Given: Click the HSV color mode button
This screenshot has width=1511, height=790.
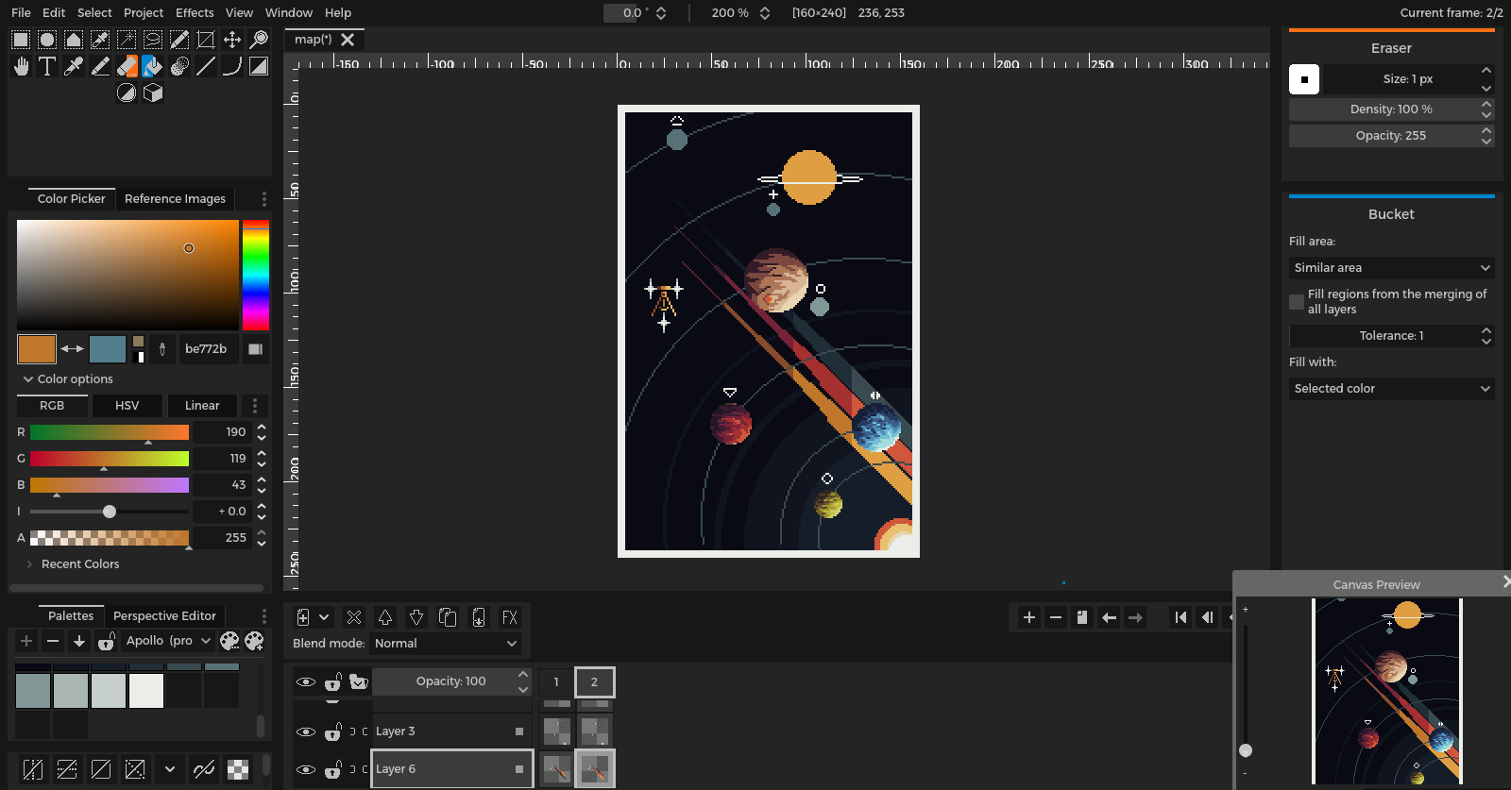Looking at the screenshot, I should click(x=127, y=406).
